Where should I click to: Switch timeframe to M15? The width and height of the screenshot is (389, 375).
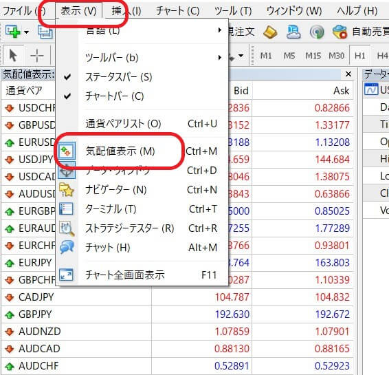[x=313, y=56]
